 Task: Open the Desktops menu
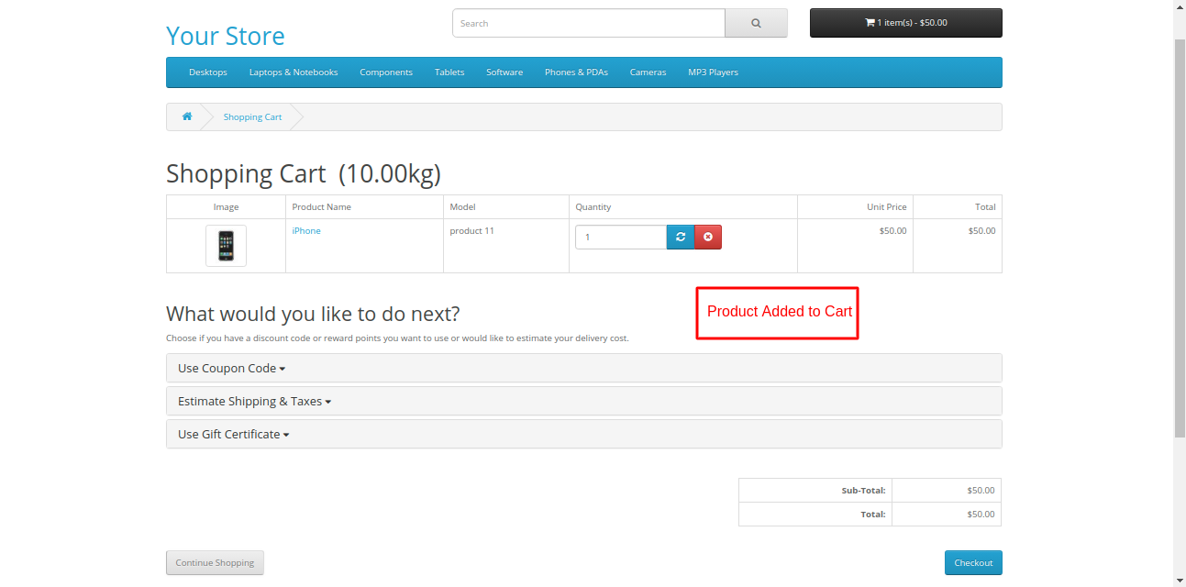point(208,72)
